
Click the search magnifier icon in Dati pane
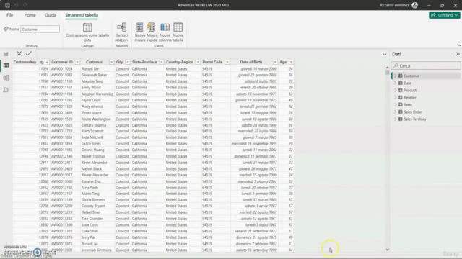click(396, 65)
